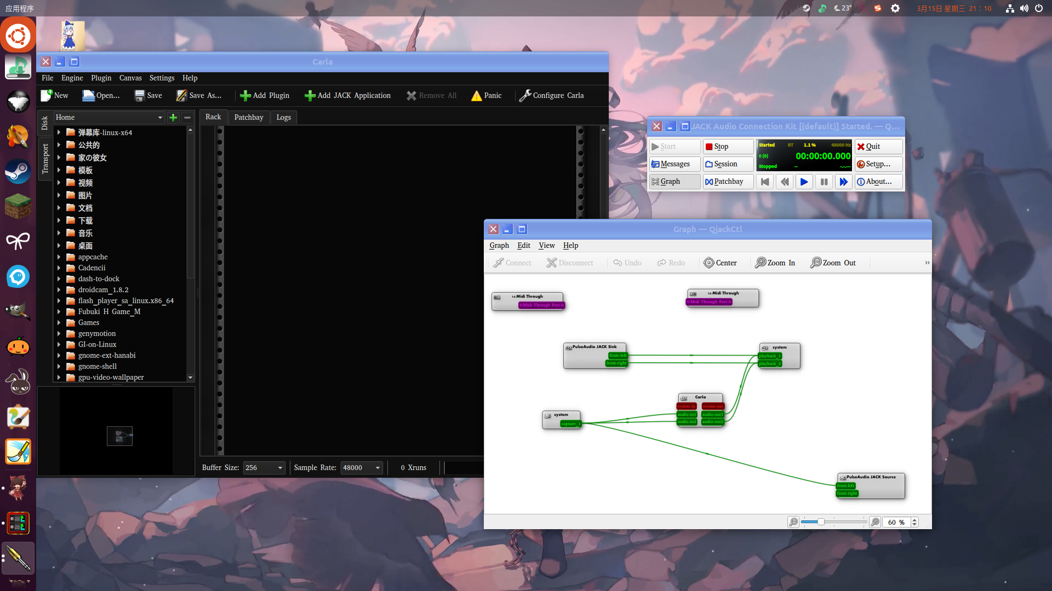Click the 60 % zoom stepper arrows

(914, 522)
